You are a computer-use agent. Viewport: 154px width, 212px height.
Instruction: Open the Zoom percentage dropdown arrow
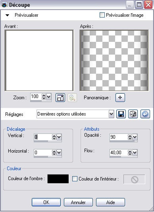point(48,97)
